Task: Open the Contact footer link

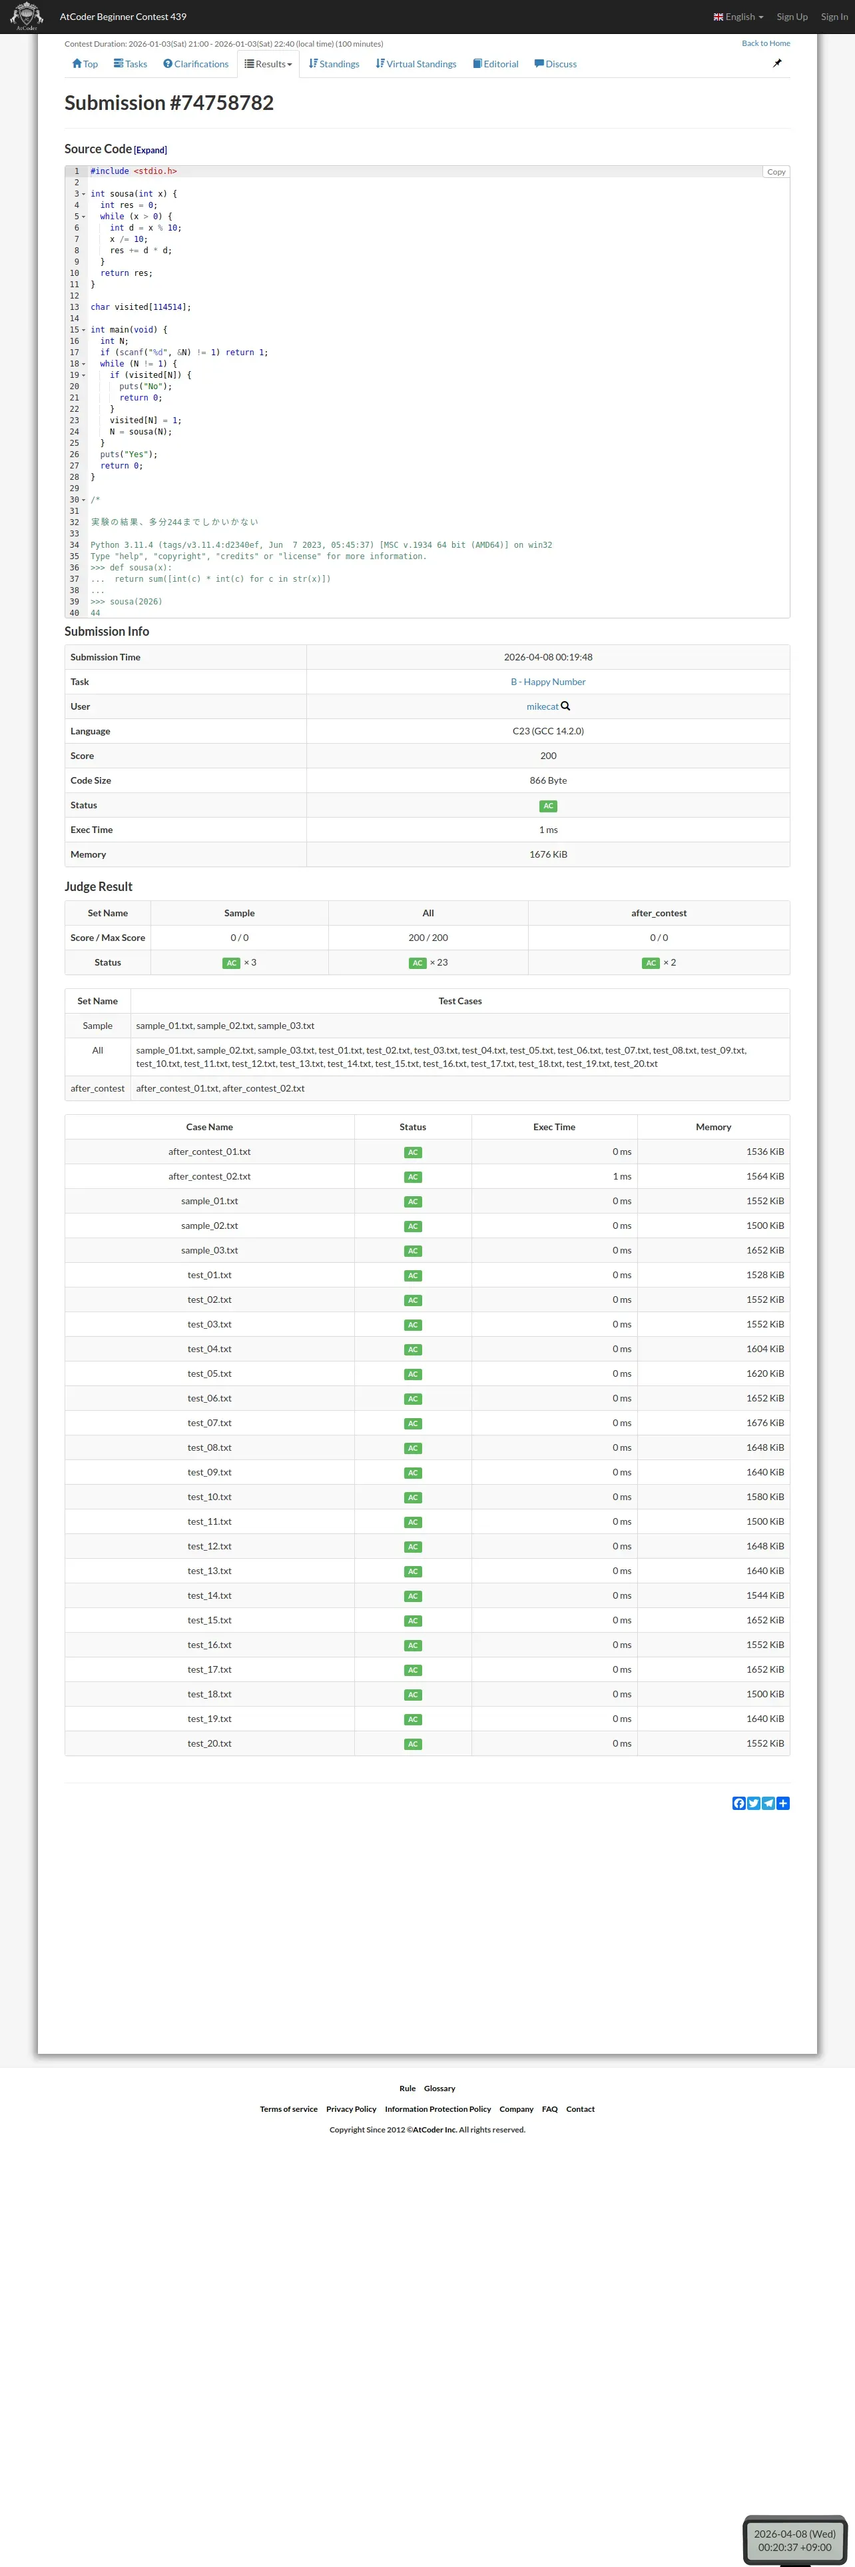Action: coord(580,2110)
